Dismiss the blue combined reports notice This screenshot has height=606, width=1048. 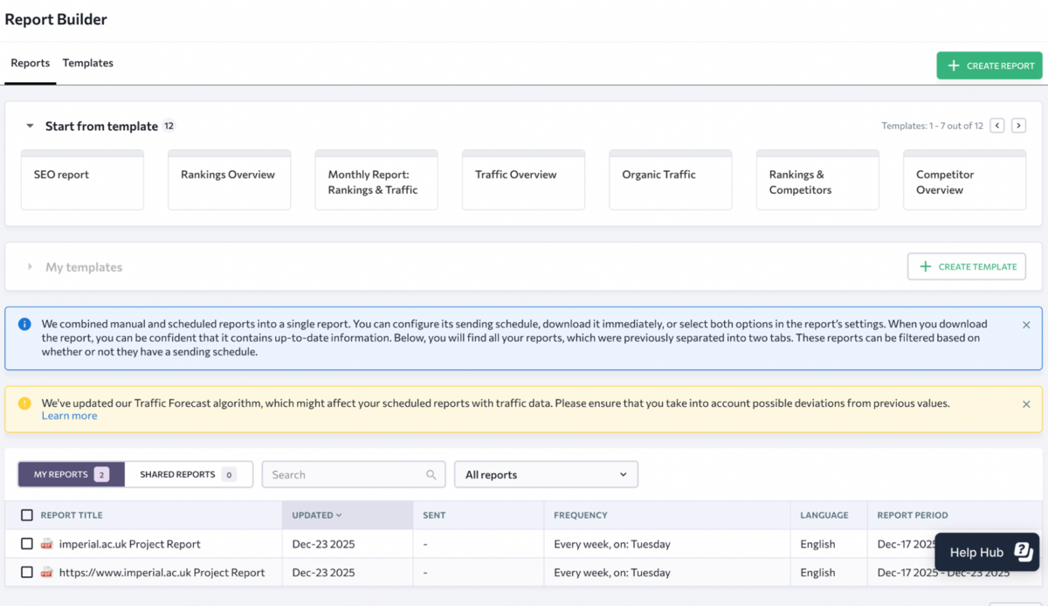[1026, 325]
